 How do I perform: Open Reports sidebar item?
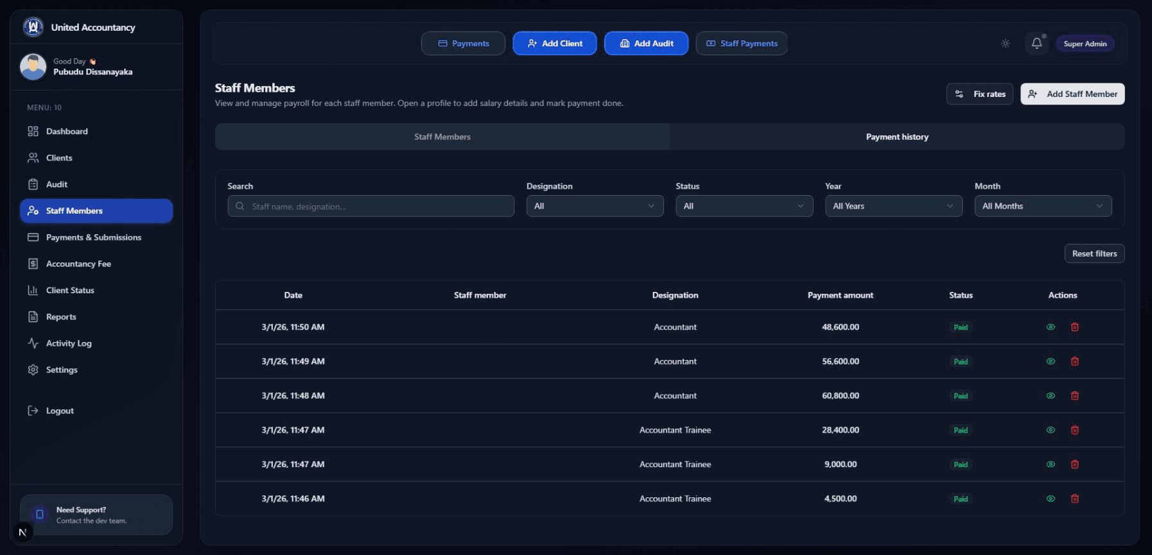[x=96, y=317]
